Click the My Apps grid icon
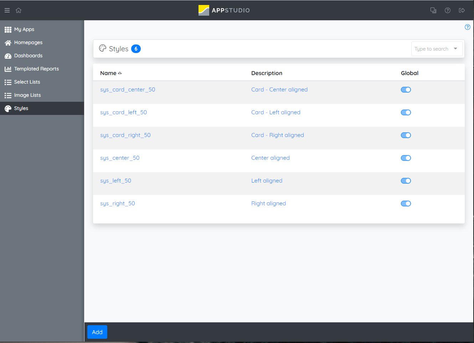The height and width of the screenshot is (343, 474). tap(8, 30)
